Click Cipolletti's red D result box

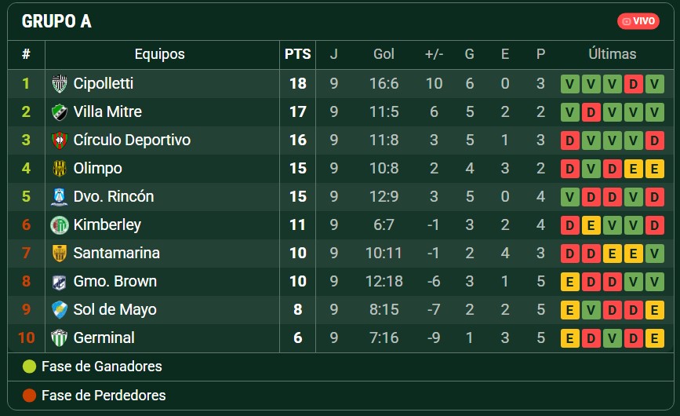(x=633, y=84)
